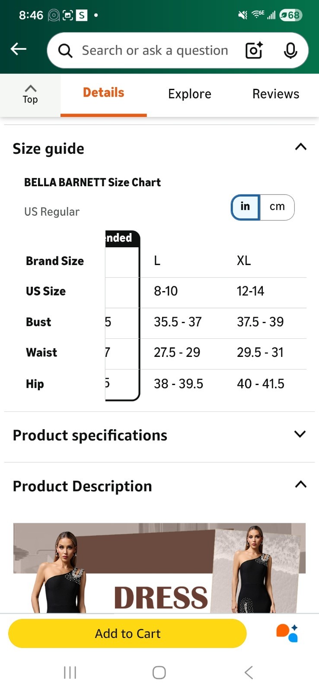Focus the search or ask field

click(155, 51)
